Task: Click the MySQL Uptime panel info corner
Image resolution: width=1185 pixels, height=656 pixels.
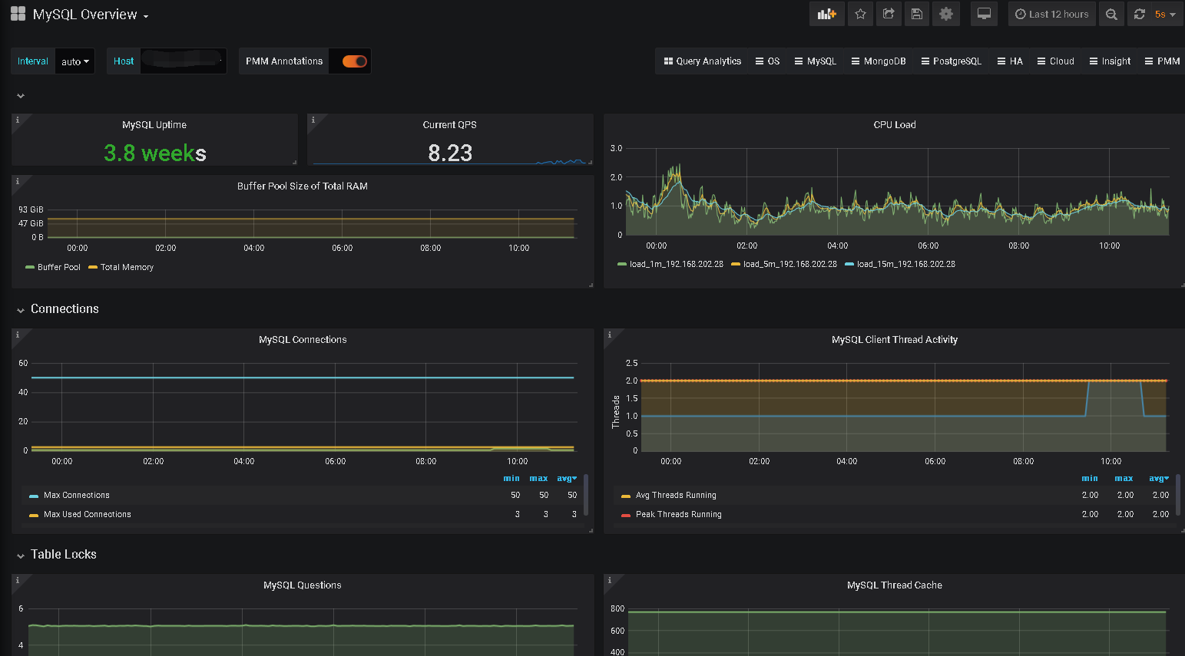Action: pyautogui.click(x=18, y=120)
